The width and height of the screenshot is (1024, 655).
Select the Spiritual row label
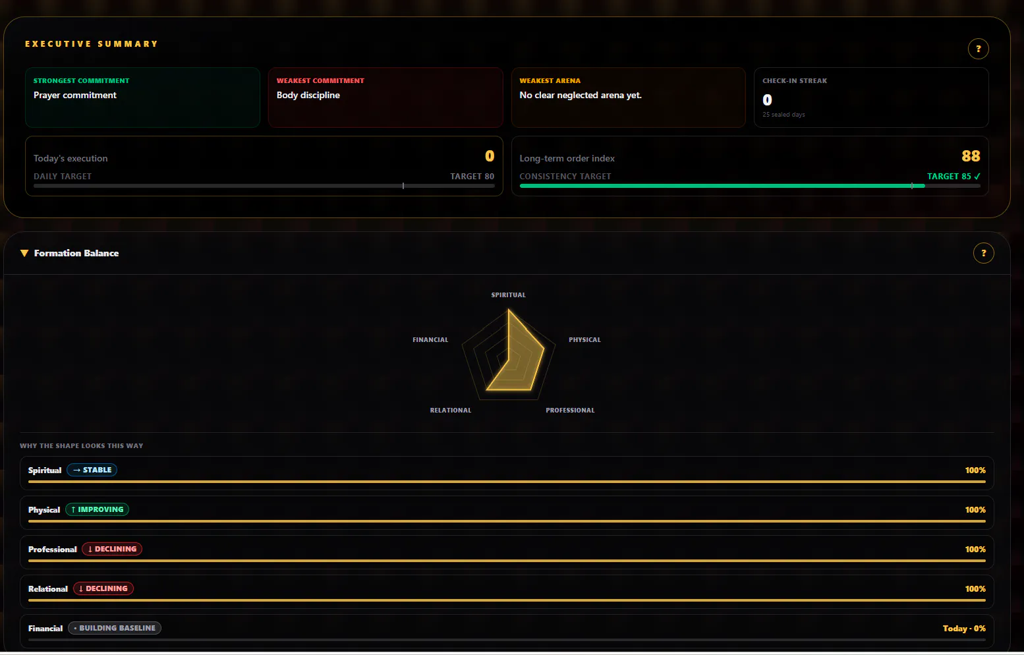tap(45, 470)
